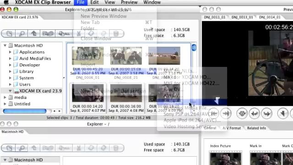Click the tree scroll left arrow

54,111
